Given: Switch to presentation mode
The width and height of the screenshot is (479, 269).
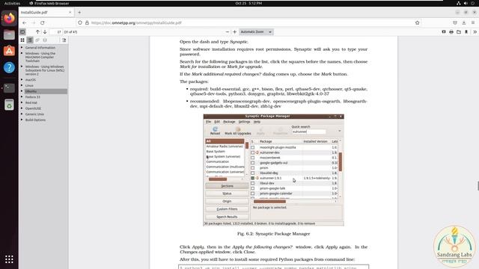Looking at the screenshot, I should point(444,31).
